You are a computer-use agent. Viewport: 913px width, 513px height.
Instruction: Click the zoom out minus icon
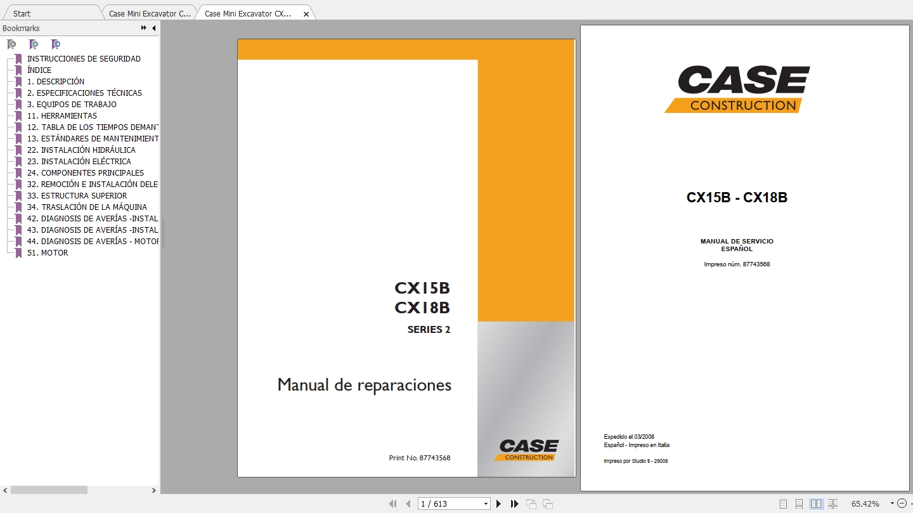902,503
